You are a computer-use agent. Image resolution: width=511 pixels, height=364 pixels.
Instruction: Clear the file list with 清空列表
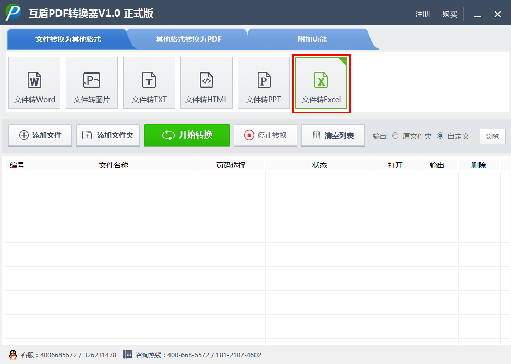click(333, 135)
